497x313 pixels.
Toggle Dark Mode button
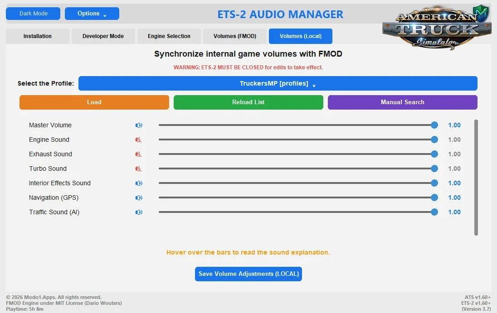[33, 14]
